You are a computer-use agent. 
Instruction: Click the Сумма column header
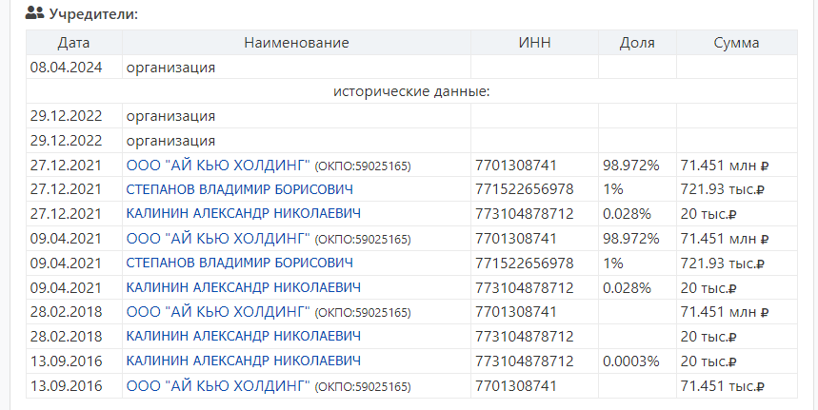[x=736, y=43]
